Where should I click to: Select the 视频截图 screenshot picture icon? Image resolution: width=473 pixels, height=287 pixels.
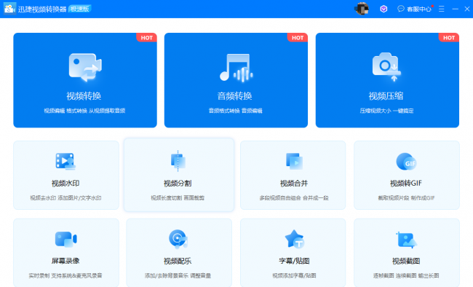[406, 240]
